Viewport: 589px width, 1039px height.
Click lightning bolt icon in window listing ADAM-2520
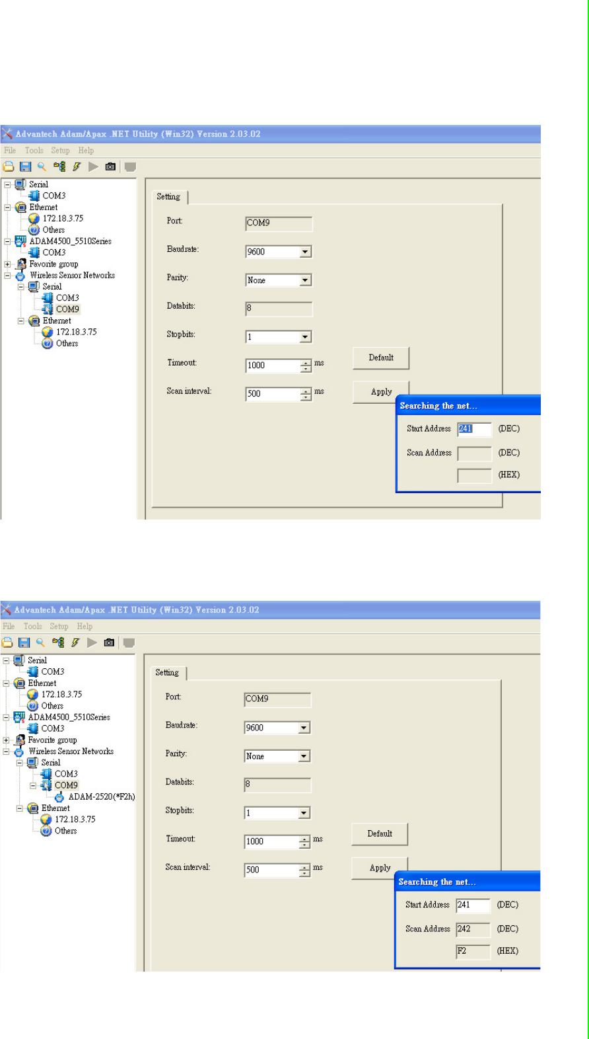75,642
